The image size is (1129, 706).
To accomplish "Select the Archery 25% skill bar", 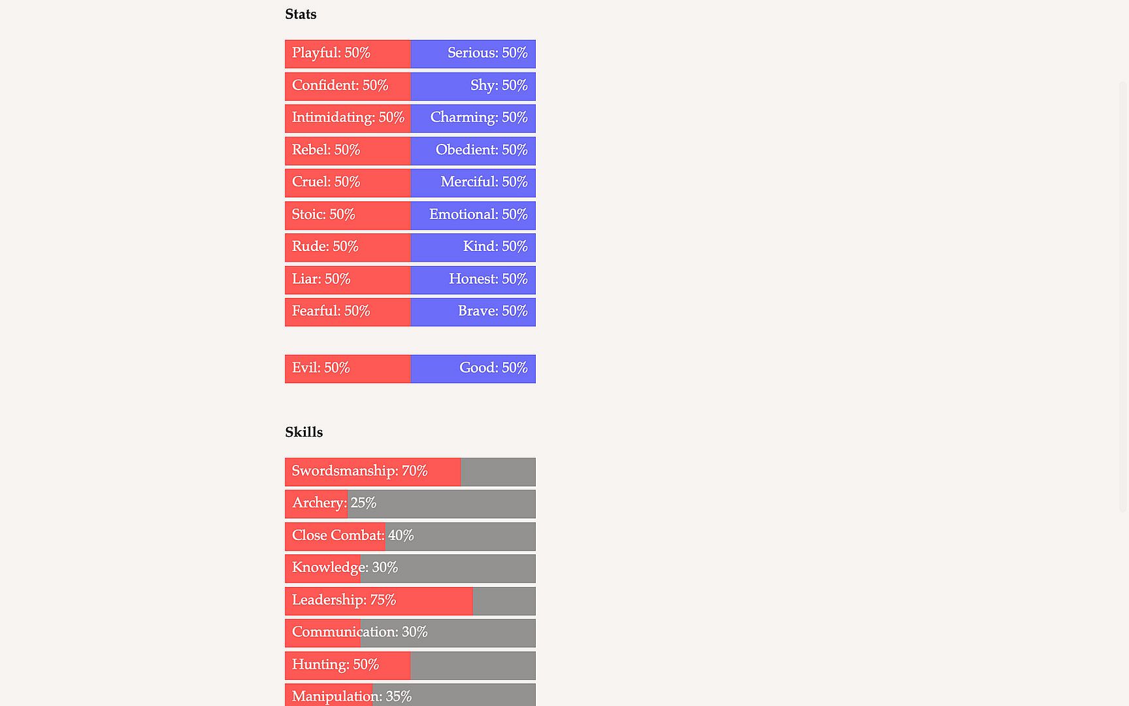I will click(410, 504).
